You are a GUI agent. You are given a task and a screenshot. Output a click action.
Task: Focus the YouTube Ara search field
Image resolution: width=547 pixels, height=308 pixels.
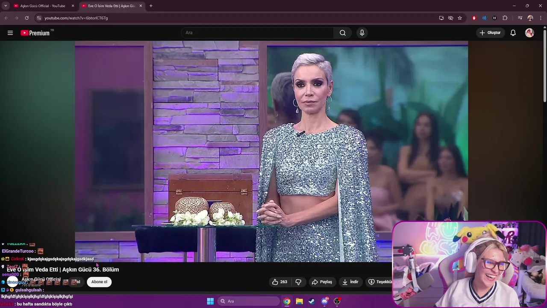pos(258,33)
